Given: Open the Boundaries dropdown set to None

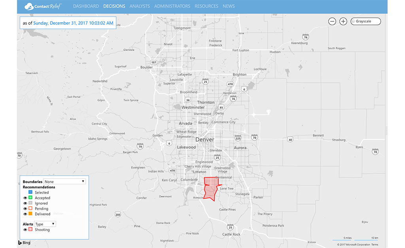Looking at the screenshot, I should (64, 182).
